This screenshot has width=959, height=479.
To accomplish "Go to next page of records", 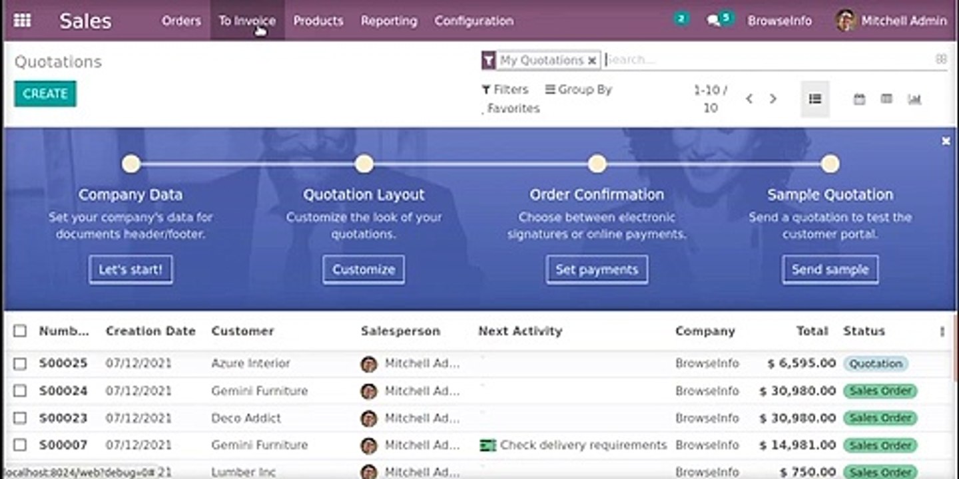I will 773,98.
